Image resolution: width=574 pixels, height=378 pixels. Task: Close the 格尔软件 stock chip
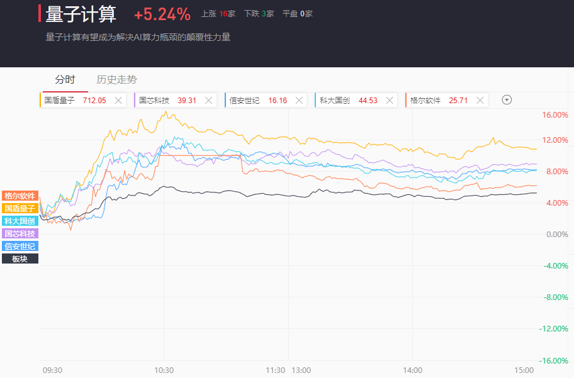coord(480,100)
